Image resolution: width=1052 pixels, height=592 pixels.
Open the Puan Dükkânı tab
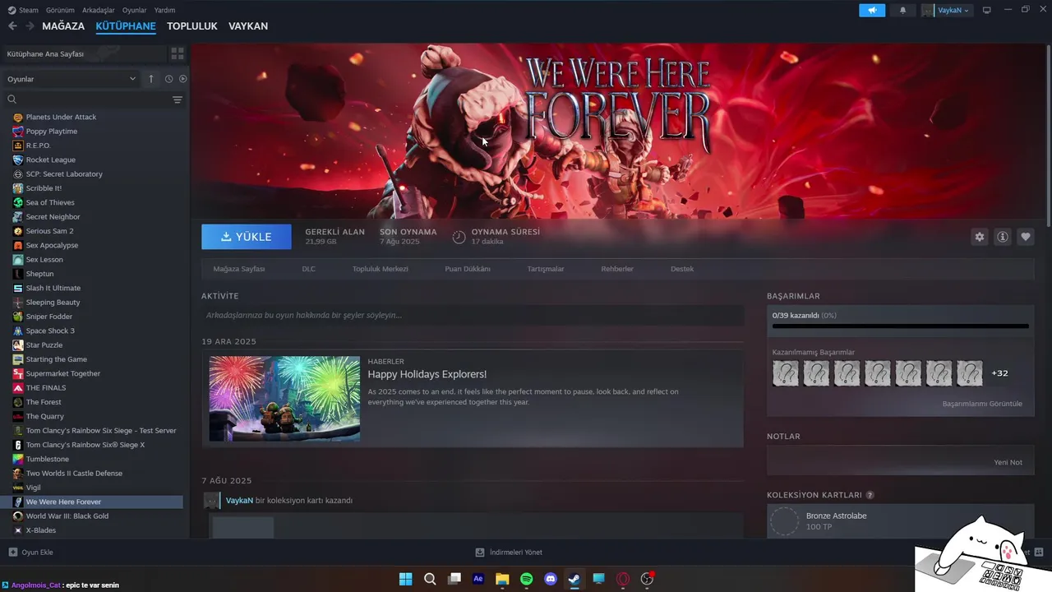pyautogui.click(x=468, y=269)
